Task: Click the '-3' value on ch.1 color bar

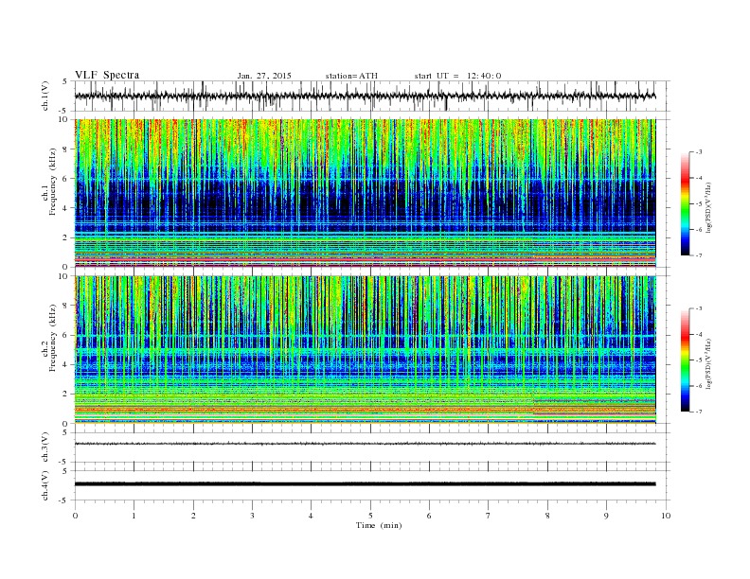Action: coord(699,152)
